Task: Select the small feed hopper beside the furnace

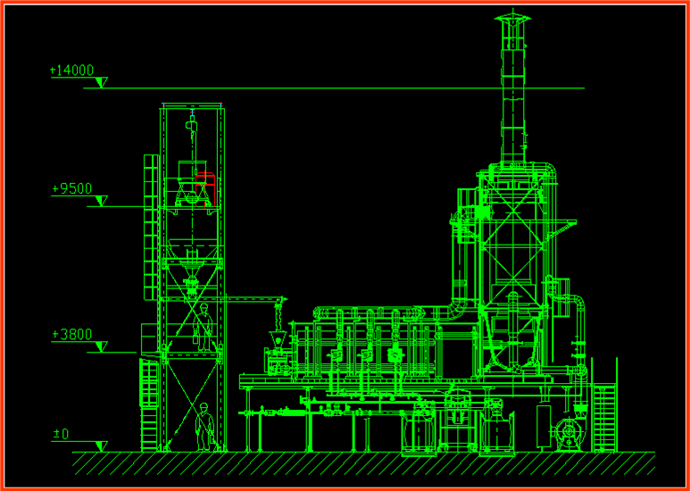Action: (x=278, y=339)
